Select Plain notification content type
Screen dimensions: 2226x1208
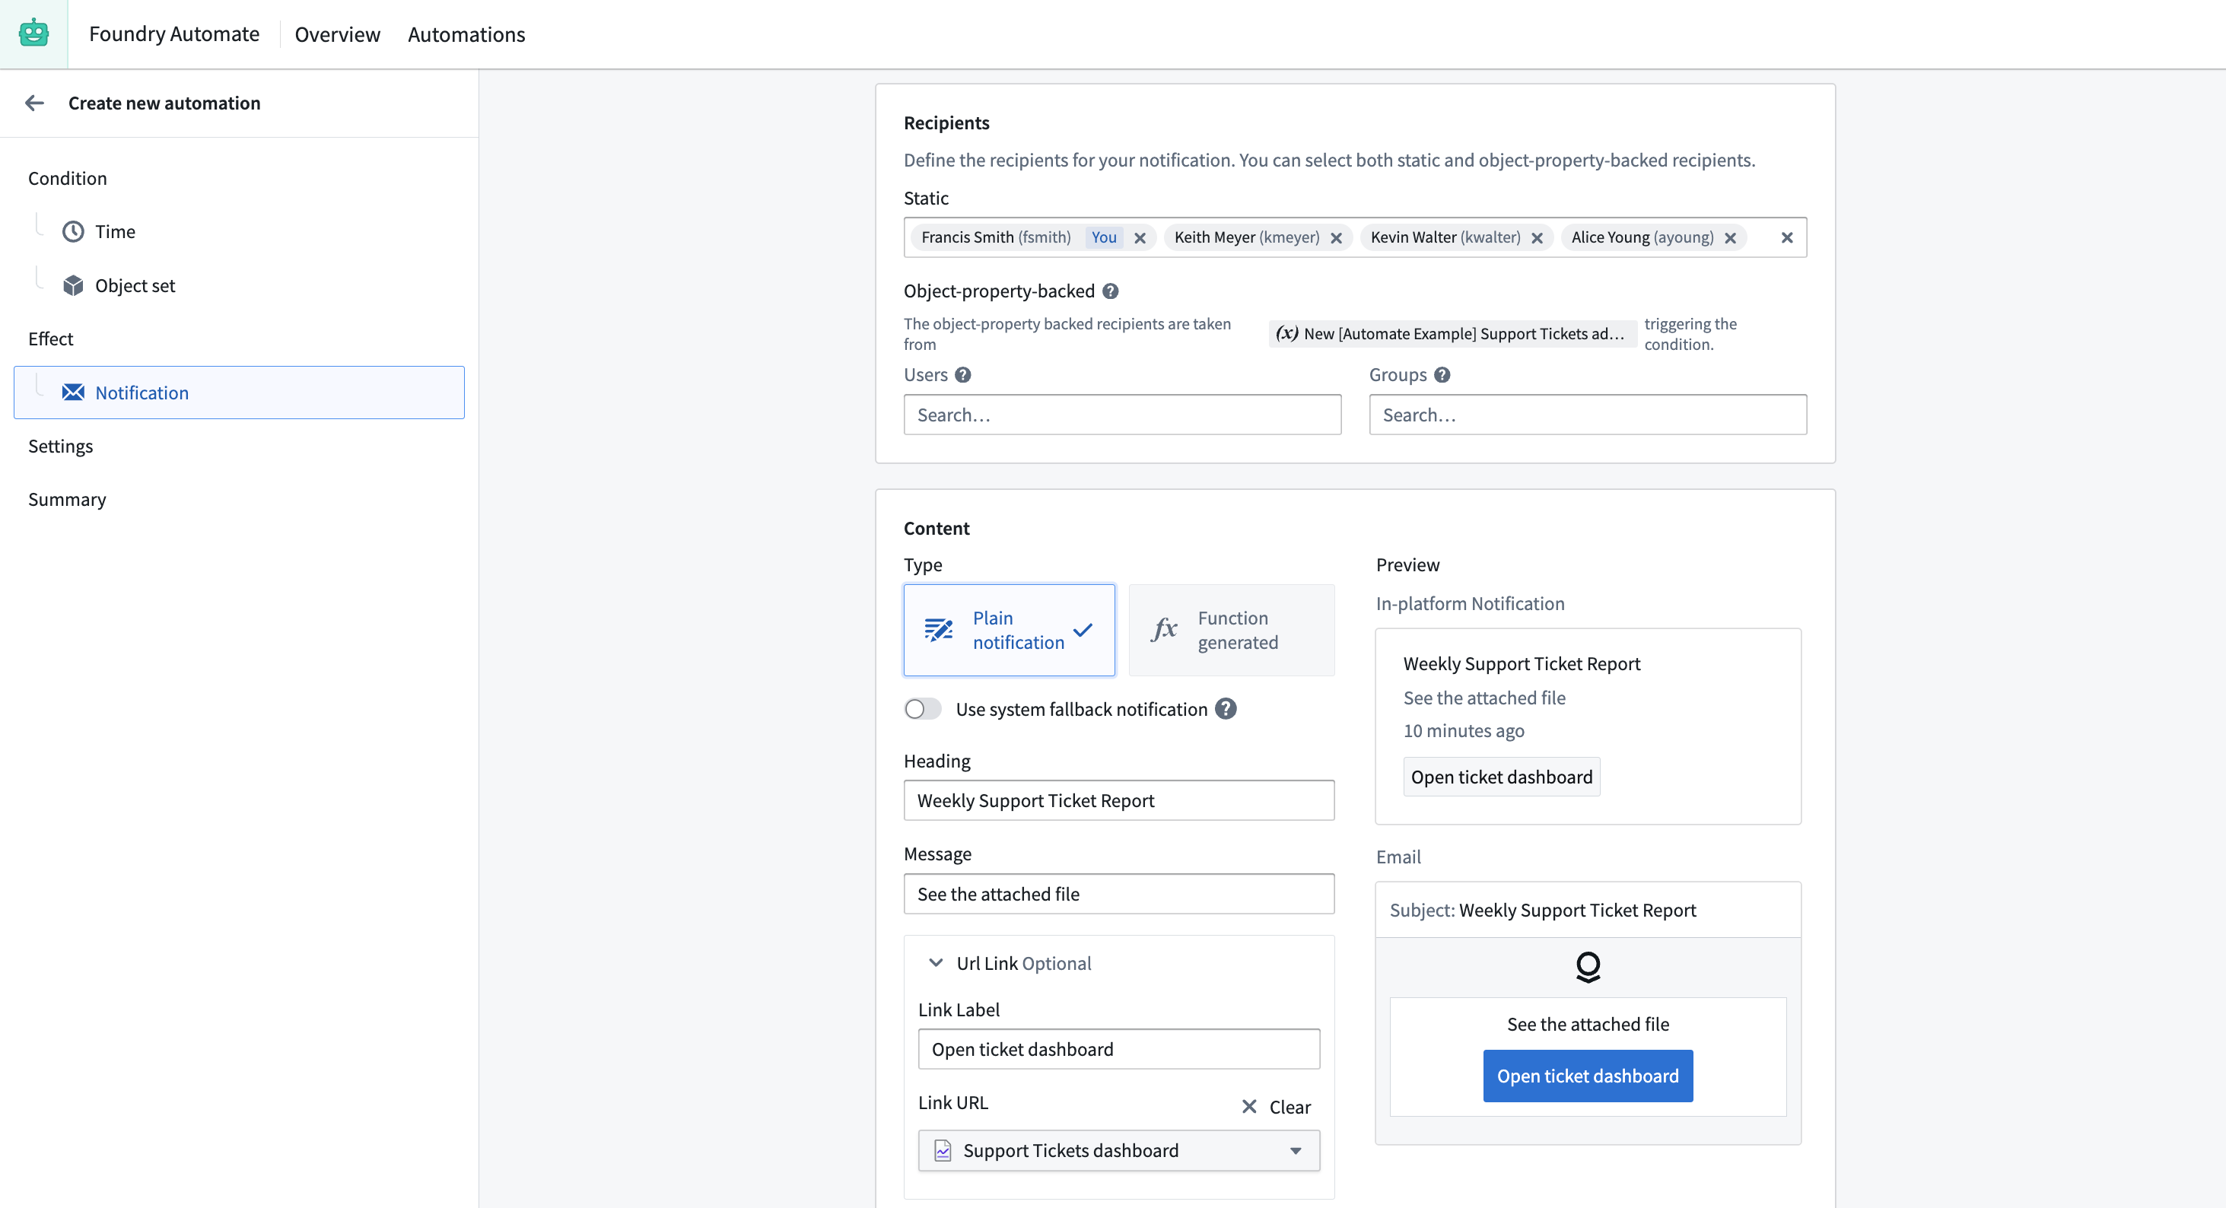coord(1009,630)
